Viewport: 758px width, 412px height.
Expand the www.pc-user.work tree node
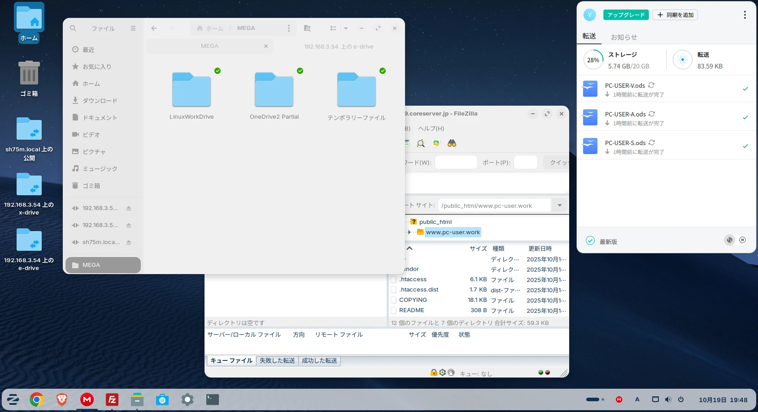pyautogui.click(x=409, y=232)
